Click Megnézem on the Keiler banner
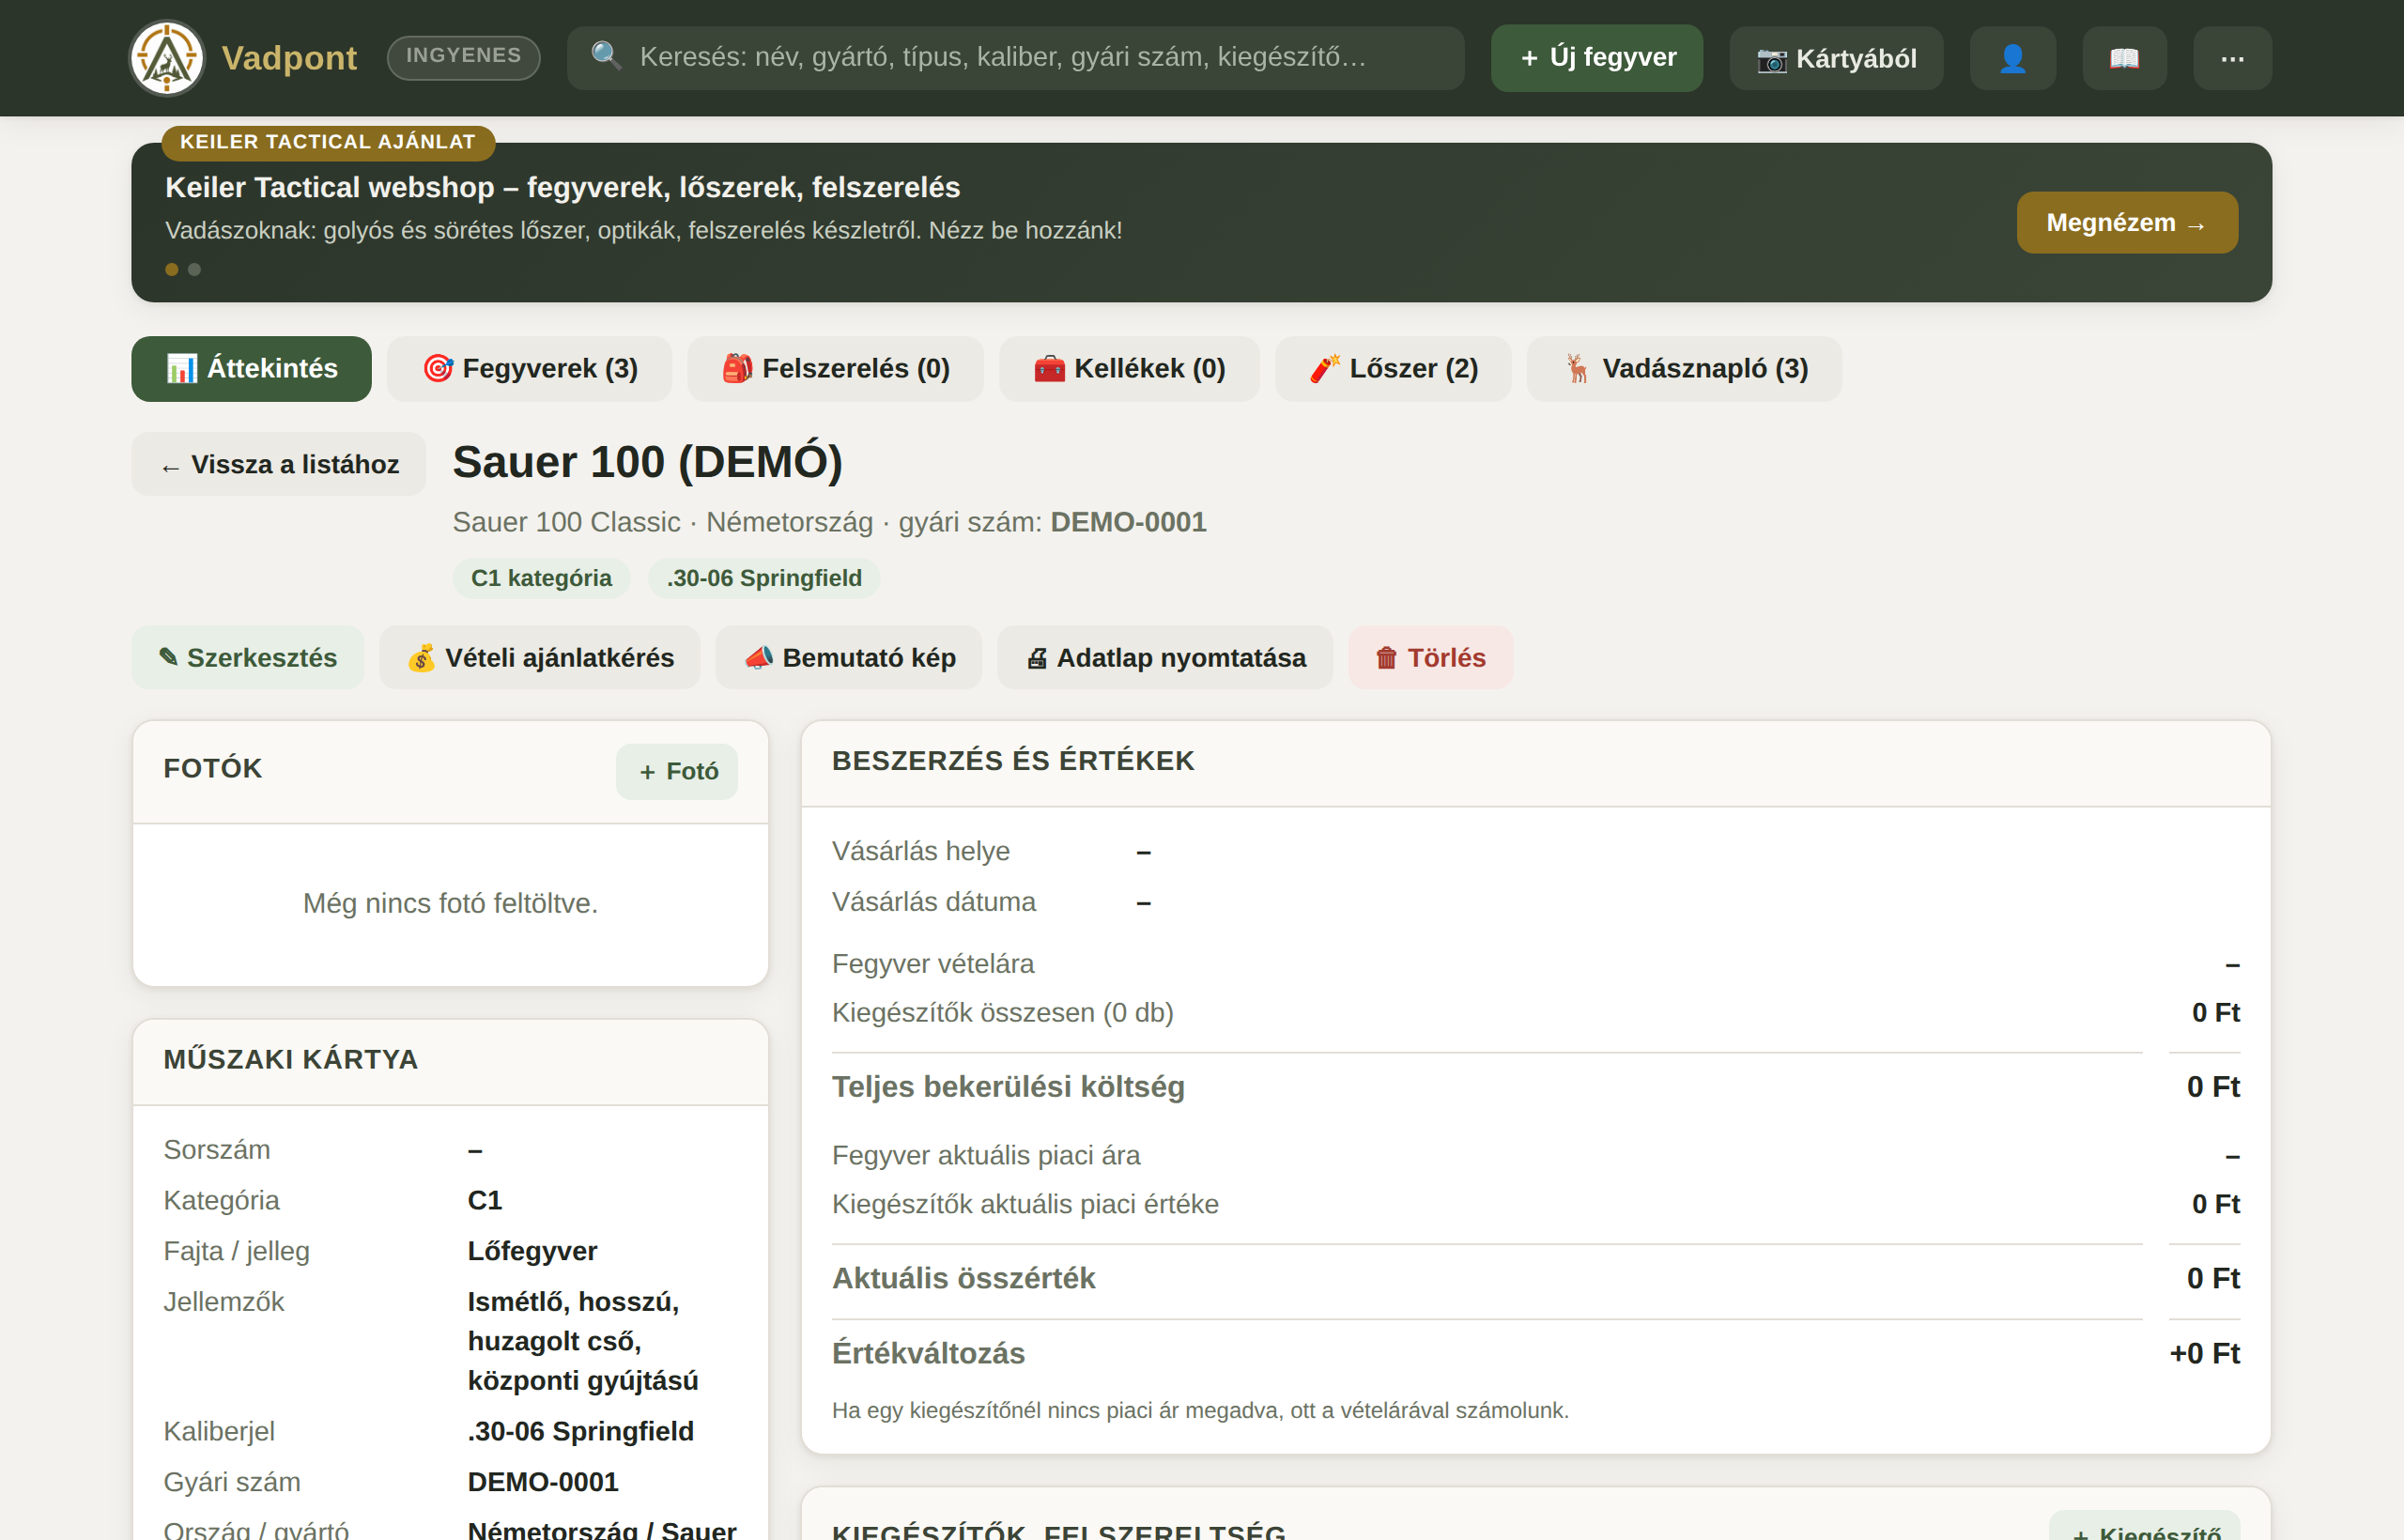The width and height of the screenshot is (2404, 1540). (2127, 222)
